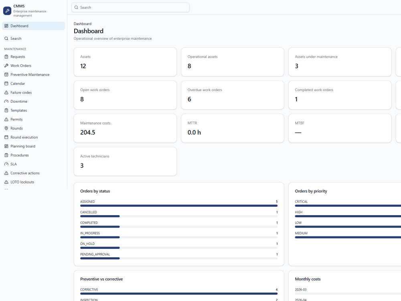The image size is (401, 301).
Task: Go to Rounds page
Action: [x=34, y=128]
